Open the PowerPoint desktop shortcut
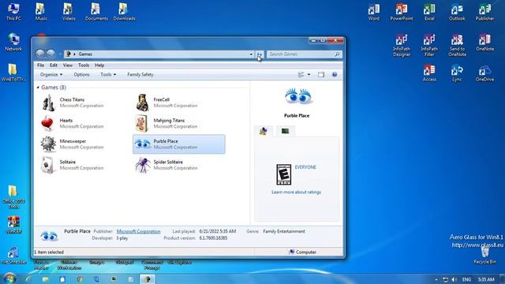This screenshot has height=284, width=505. point(402,13)
